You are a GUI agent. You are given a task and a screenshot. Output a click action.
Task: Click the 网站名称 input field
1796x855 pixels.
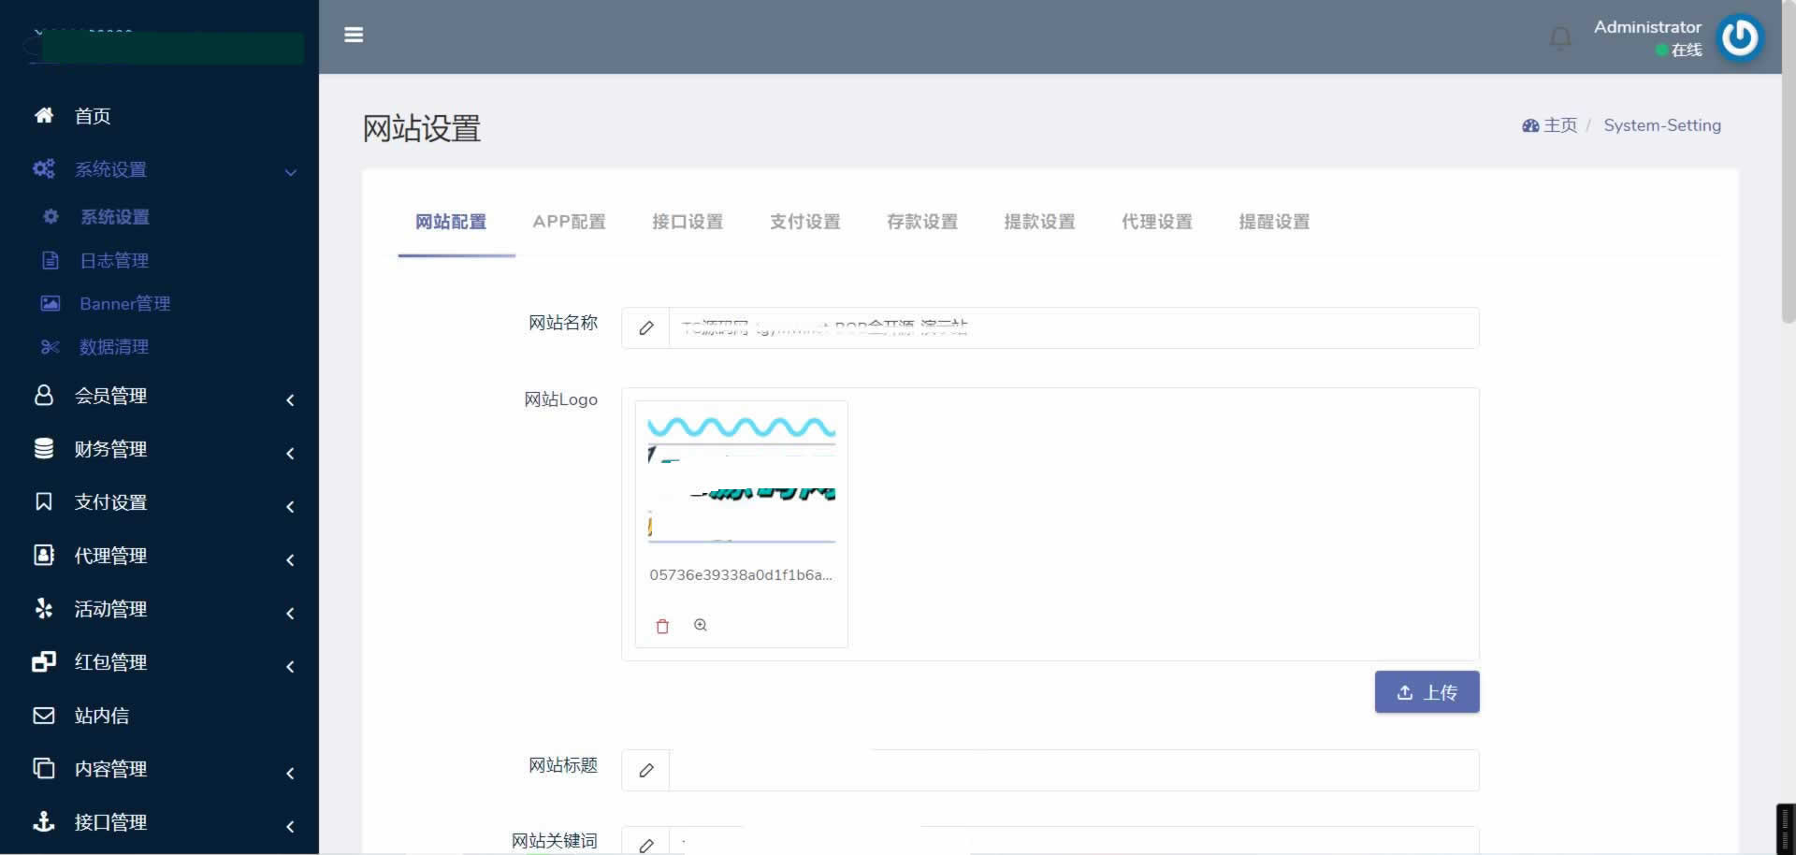pos(1072,328)
